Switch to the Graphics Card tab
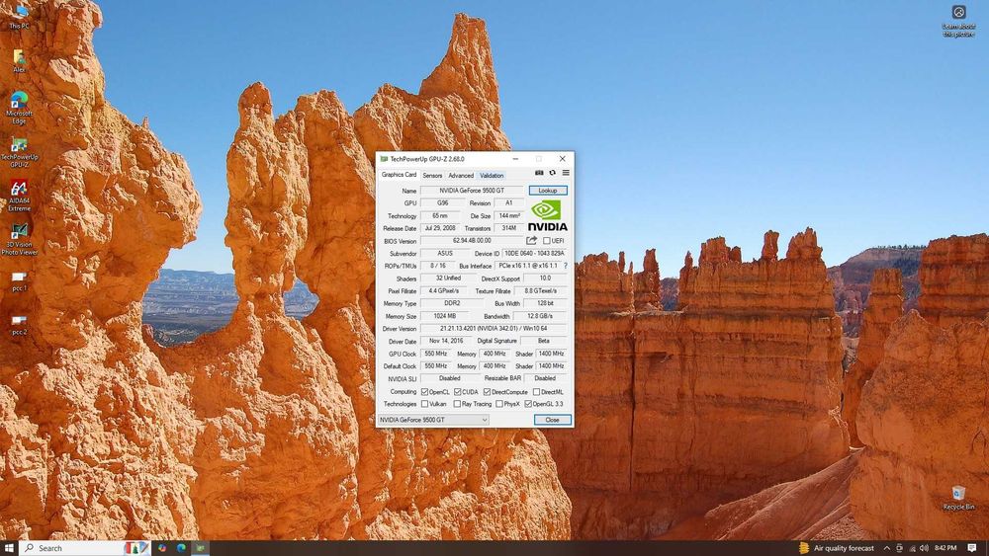The height and width of the screenshot is (556, 989). 399,175
